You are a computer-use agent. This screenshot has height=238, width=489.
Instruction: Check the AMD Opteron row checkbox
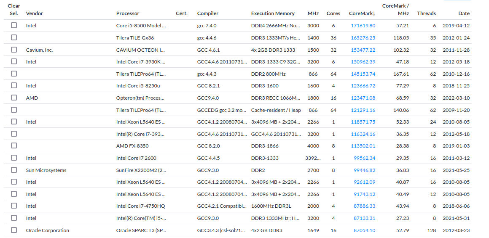click(14, 98)
